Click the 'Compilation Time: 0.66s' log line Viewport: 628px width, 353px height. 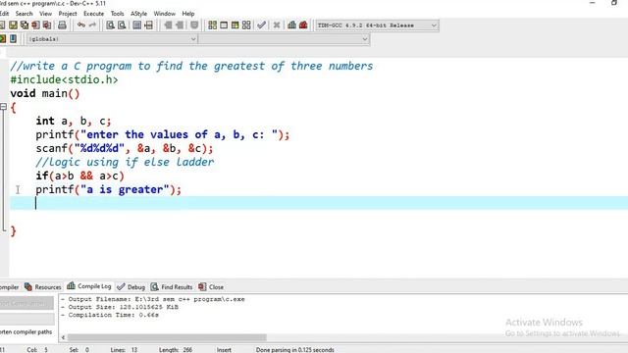pyautogui.click(x=110, y=315)
